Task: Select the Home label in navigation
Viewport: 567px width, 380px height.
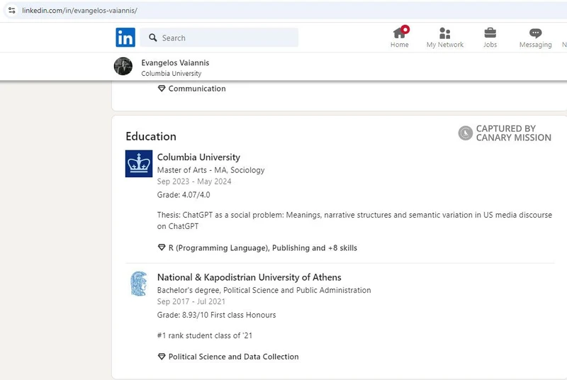Action: click(x=400, y=45)
